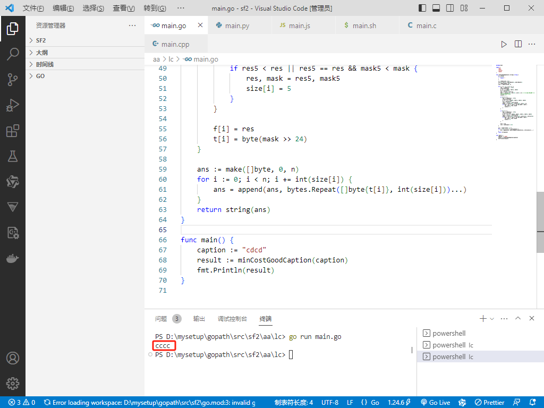
Task: Open editor more actions ellipsis
Action: [532, 44]
